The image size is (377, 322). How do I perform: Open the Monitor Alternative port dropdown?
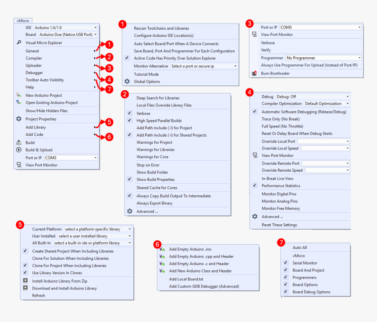coord(204,66)
